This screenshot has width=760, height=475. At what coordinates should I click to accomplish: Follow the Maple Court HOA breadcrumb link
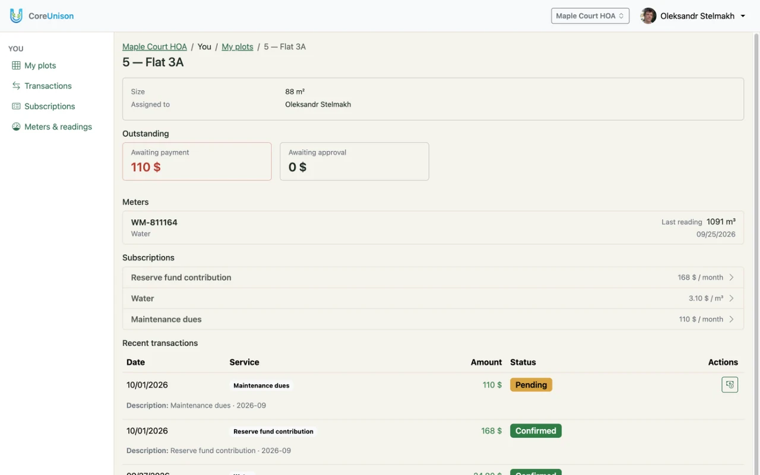154,46
